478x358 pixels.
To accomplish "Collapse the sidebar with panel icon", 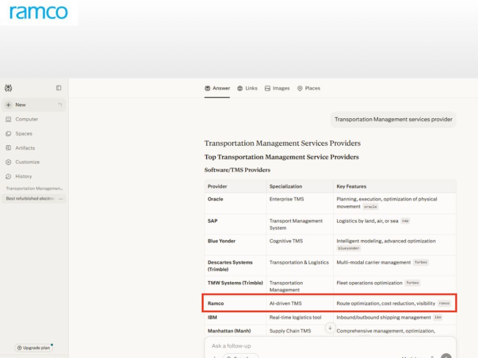I will click(x=58, y=88).
